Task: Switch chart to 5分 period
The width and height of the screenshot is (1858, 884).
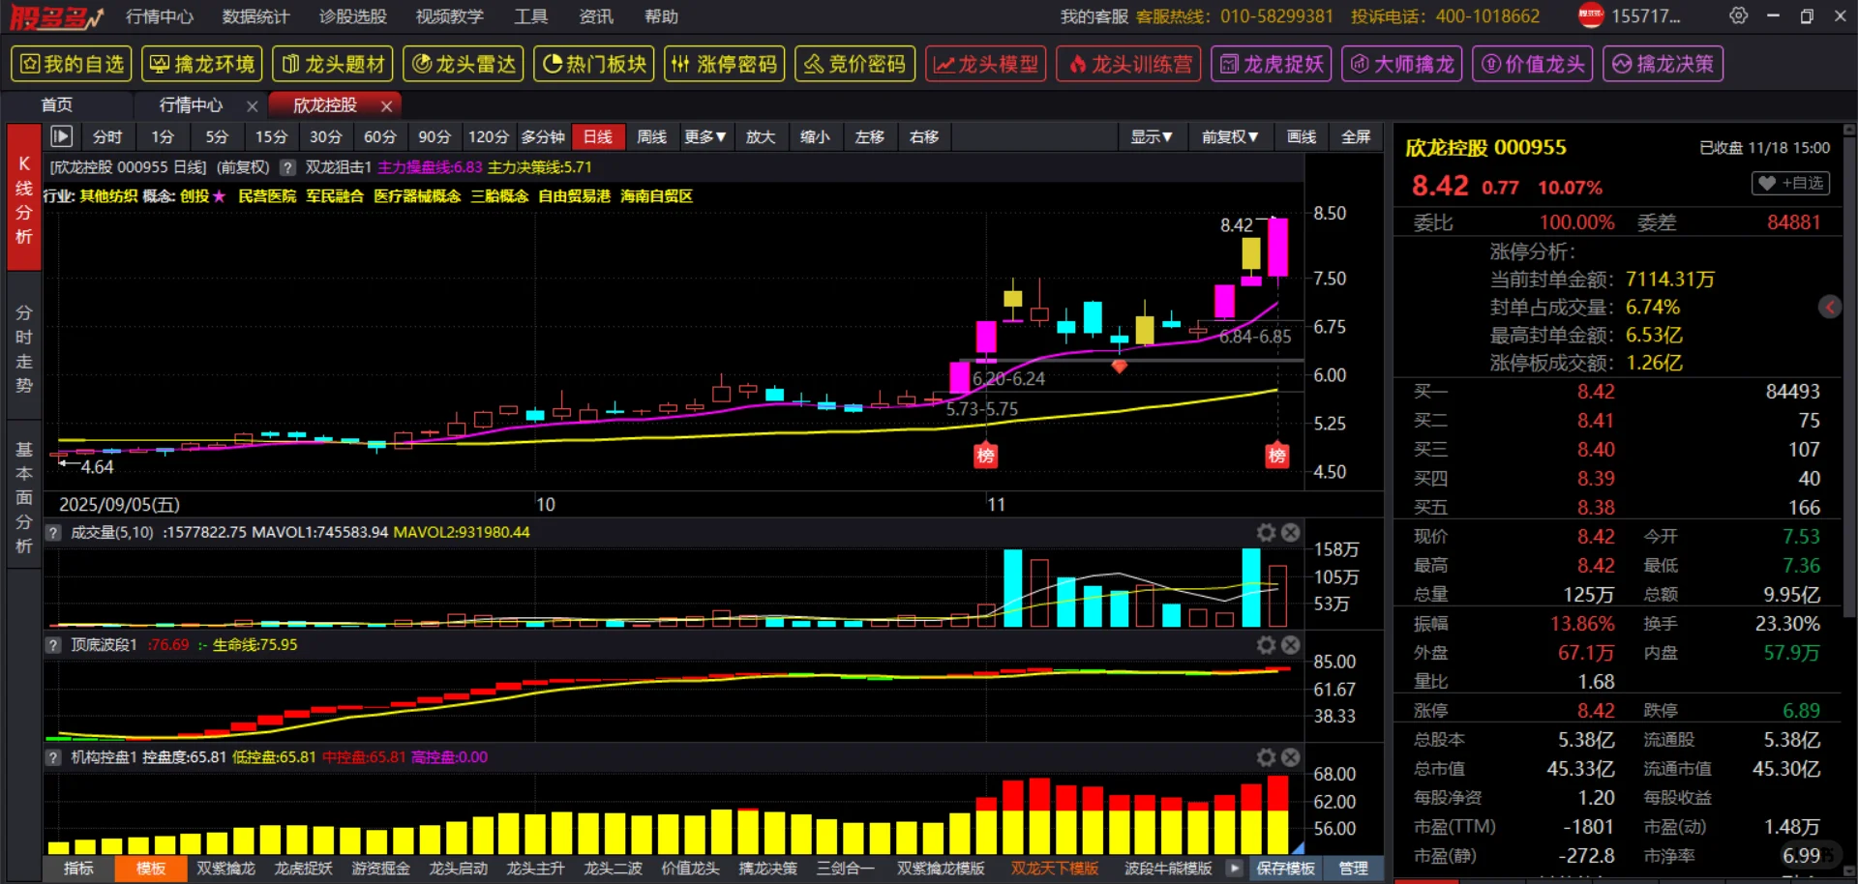Action: click(x=217, y=137)
